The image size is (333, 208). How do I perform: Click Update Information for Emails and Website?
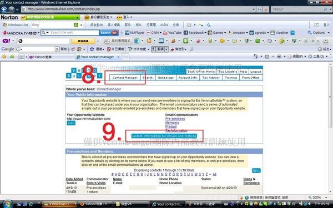point(164,136)
